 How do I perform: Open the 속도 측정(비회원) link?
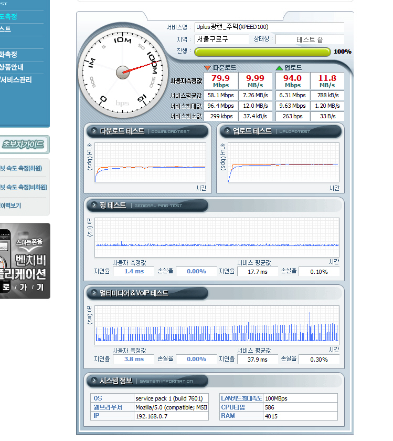pyautogui.click(x=24, y=187)
